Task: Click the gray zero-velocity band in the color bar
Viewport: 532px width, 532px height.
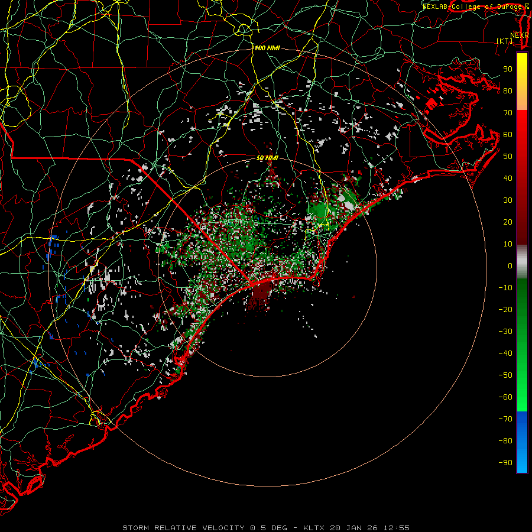Action: click(522, 262)
